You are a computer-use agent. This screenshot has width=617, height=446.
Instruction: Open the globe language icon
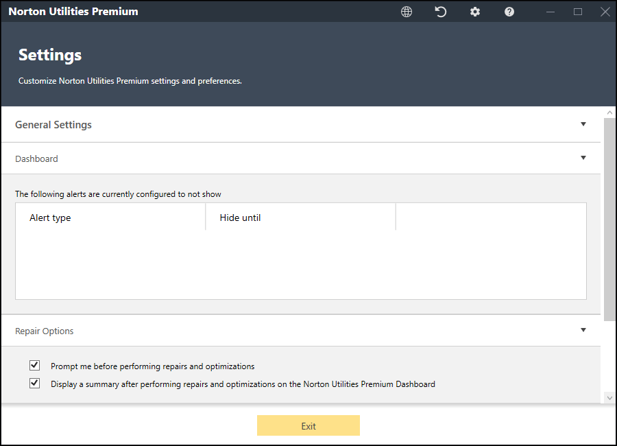pos(407,12)
